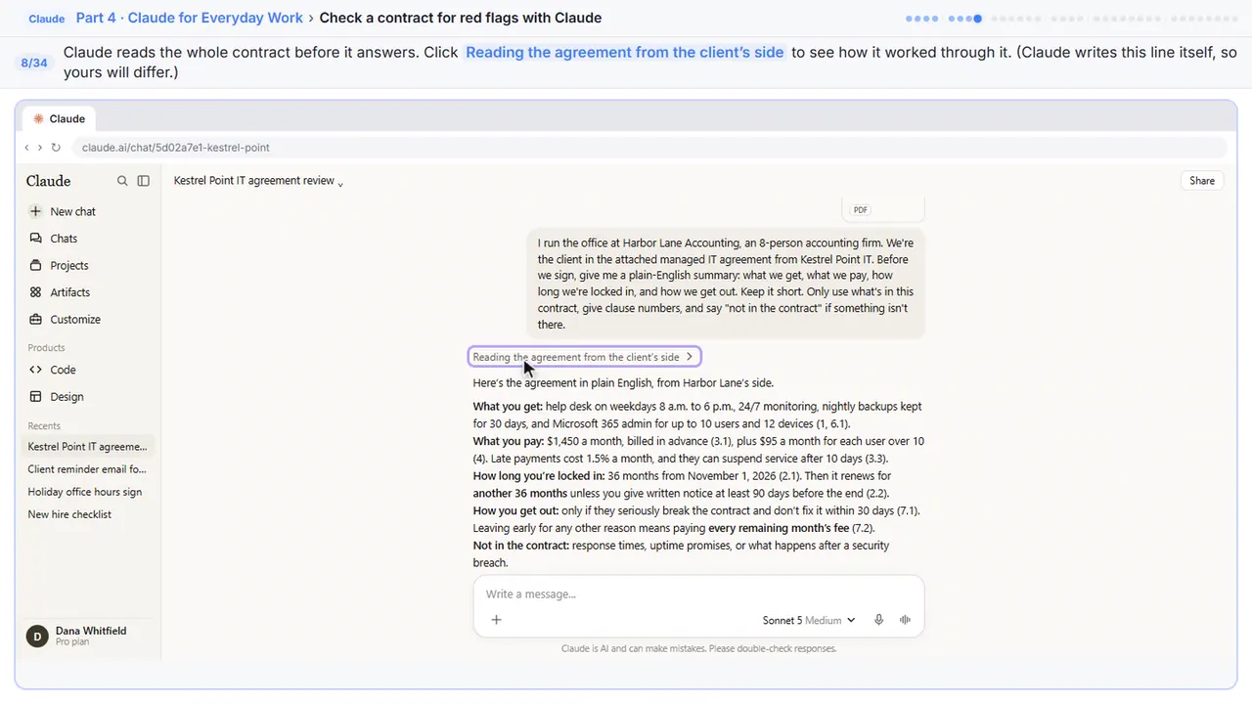
Task: Open the Claude browser tab
Action: (x=60, y=119)
